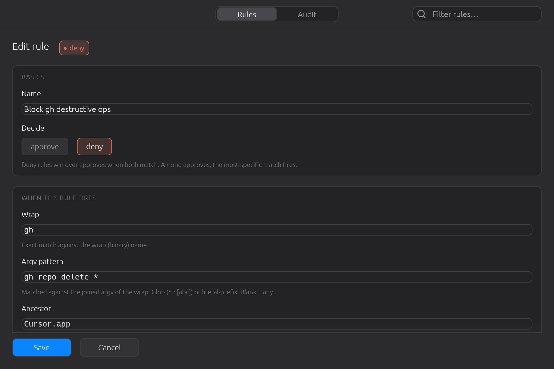Click the "Deny rules win over approves" hint
This screenshot has height=369, width=554.
coord(159,165)
